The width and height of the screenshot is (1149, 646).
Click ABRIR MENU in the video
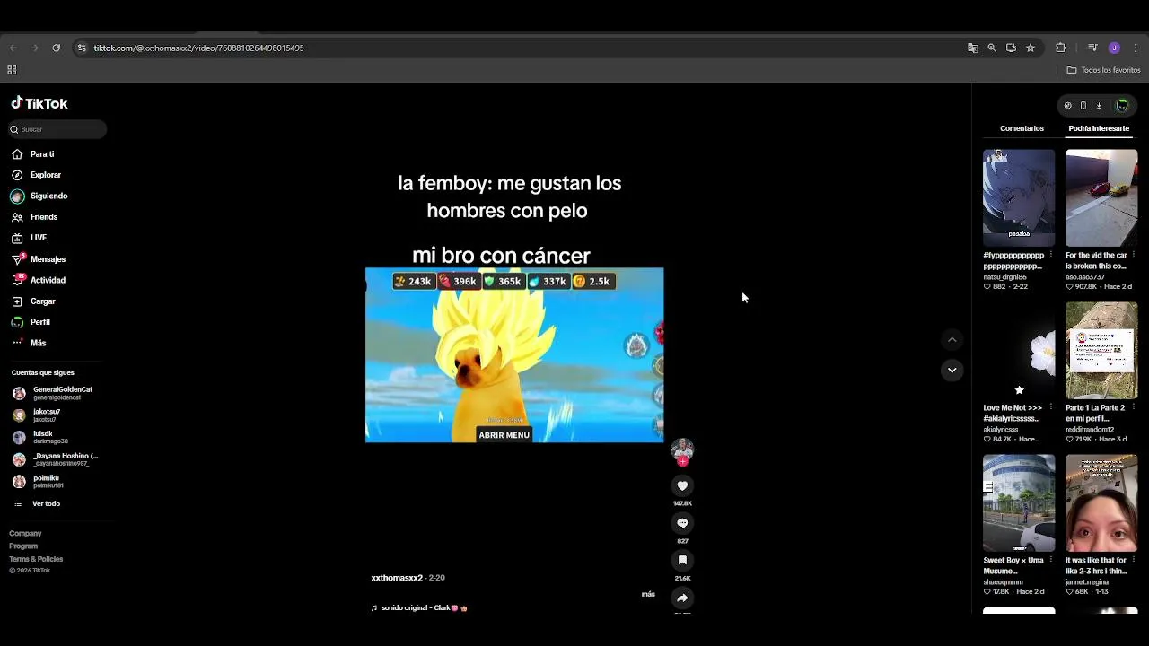coord(504,435)
